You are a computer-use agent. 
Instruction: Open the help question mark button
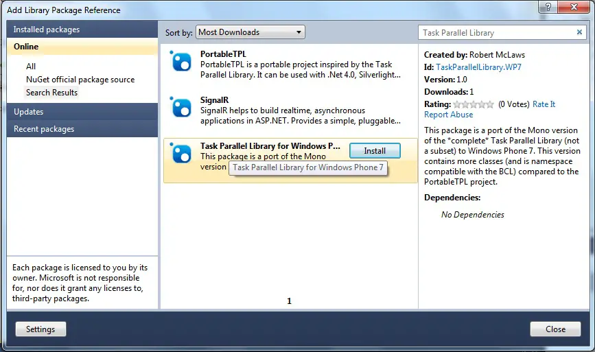click(x=548, y=7)
